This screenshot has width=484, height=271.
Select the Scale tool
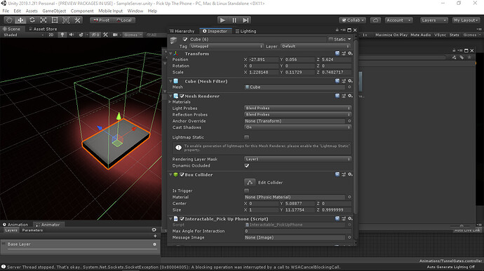click(x=43, y=20)
